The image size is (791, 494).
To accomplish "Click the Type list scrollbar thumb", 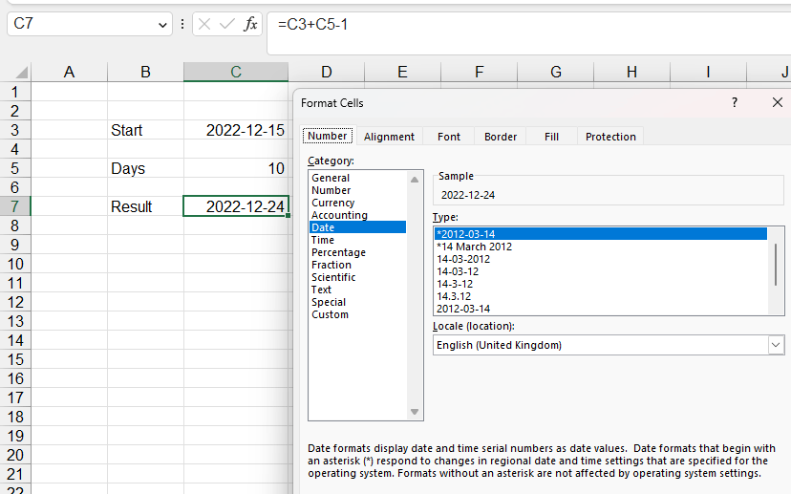I will coord(776,265).
